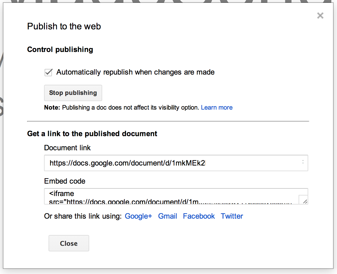Click the 'Publish to the web' title
This screenshot has width=337, height=274.
[64, 27]
